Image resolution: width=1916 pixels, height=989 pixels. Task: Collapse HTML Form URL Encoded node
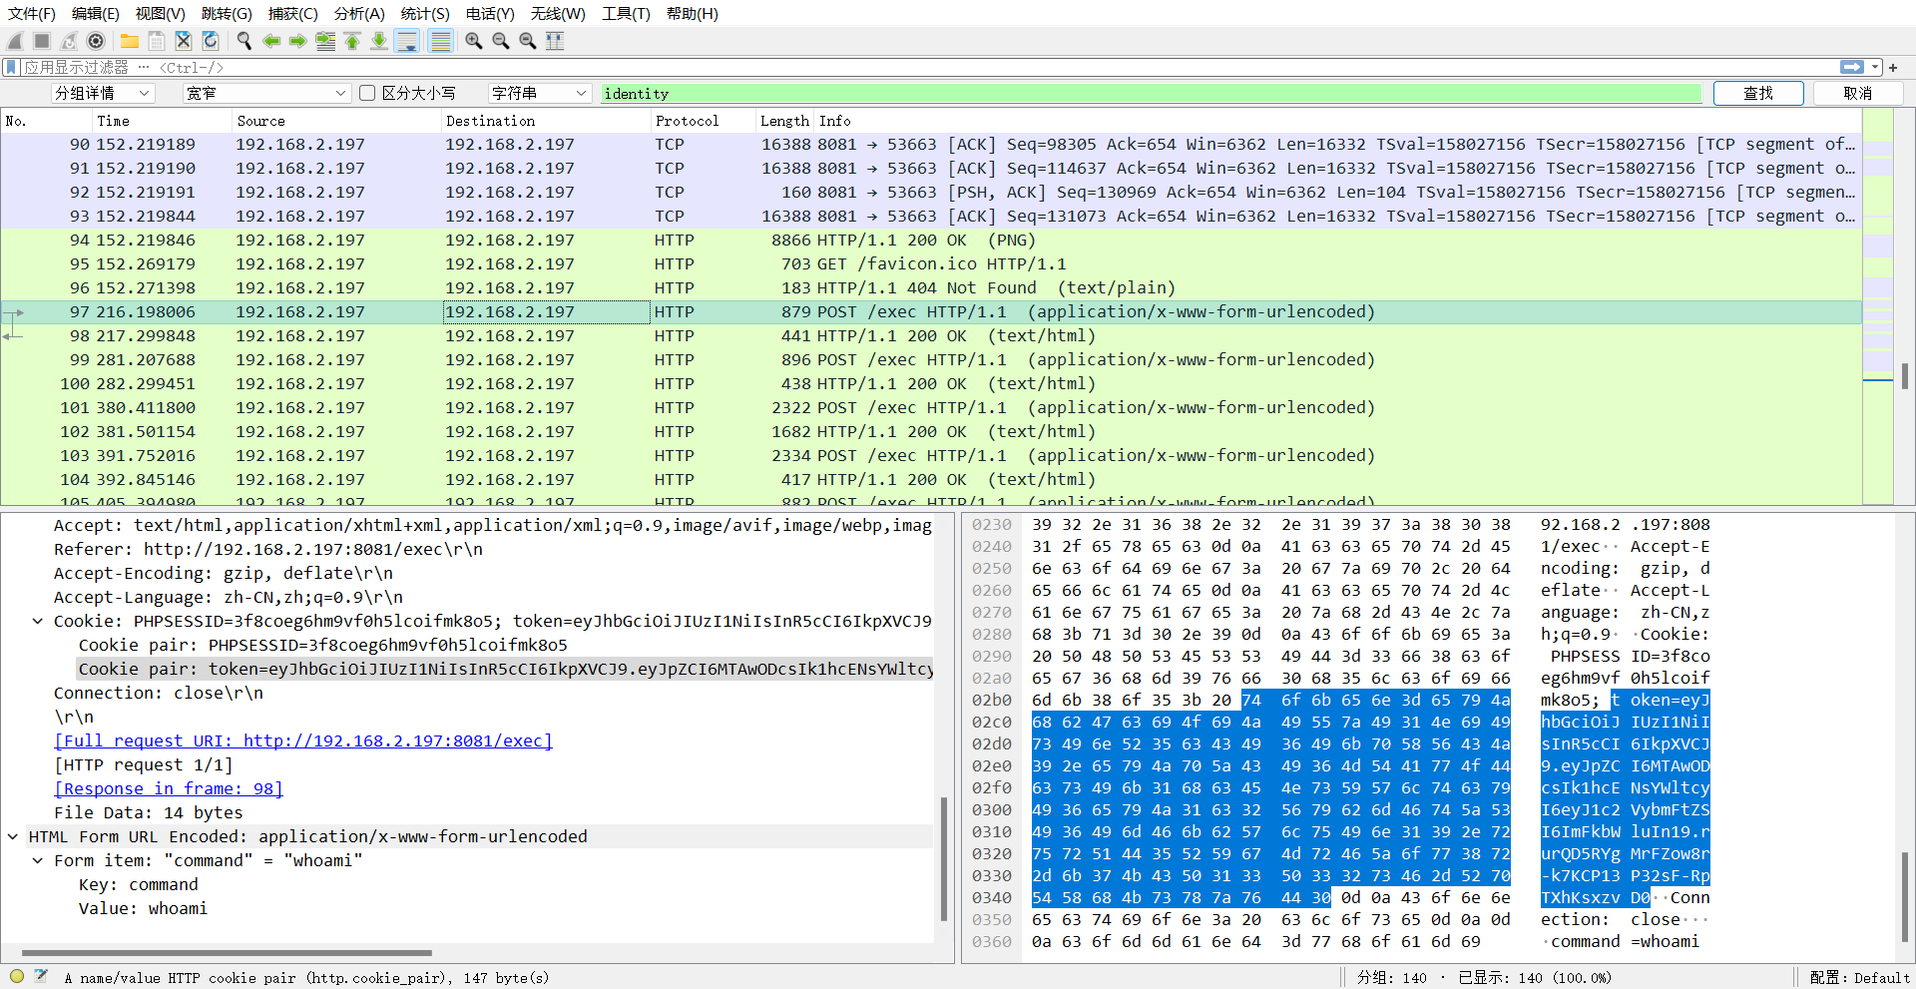(12, 836)
